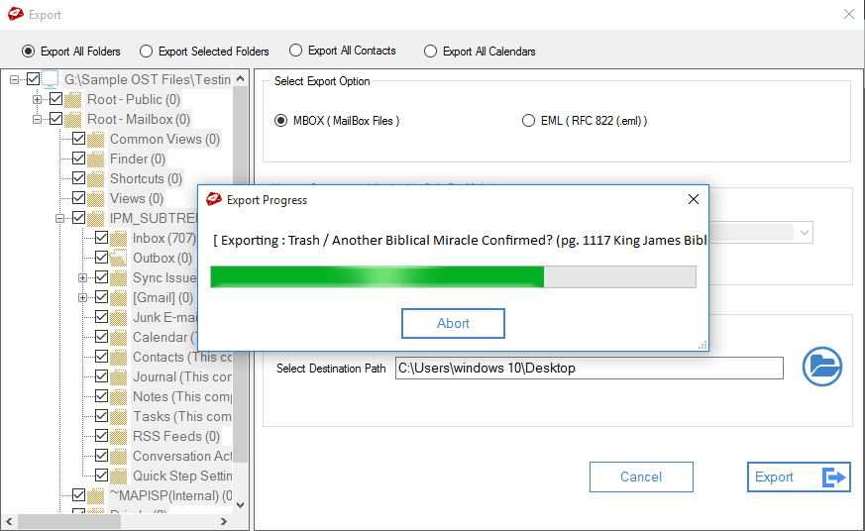Image resolution: width=865 pixels, height=531 pixels.
Task: Uncheck the Junk E-mail checkbox
Action: [101, 316]
